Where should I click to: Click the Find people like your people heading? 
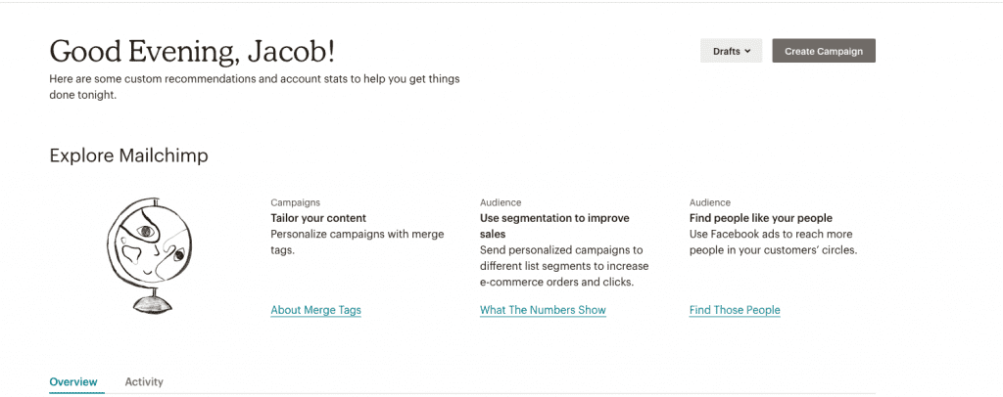click(x=760, y=218)
